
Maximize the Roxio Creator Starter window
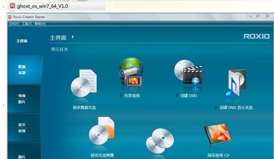pyautogui.click(x=258, y=16)
